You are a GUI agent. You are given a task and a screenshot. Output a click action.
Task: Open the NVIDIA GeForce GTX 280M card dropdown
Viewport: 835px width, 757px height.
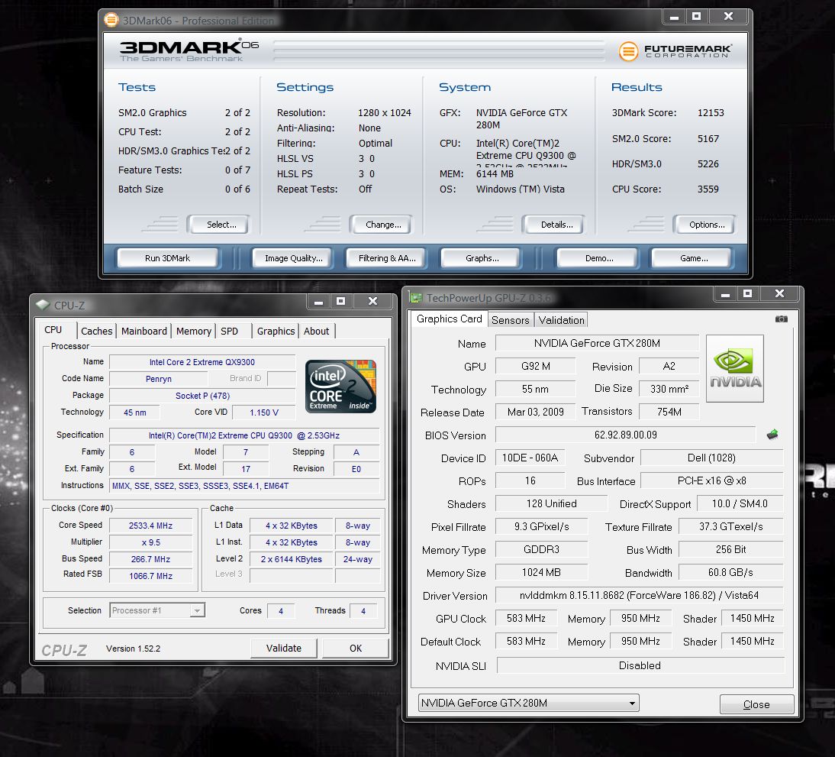(528, 703)
